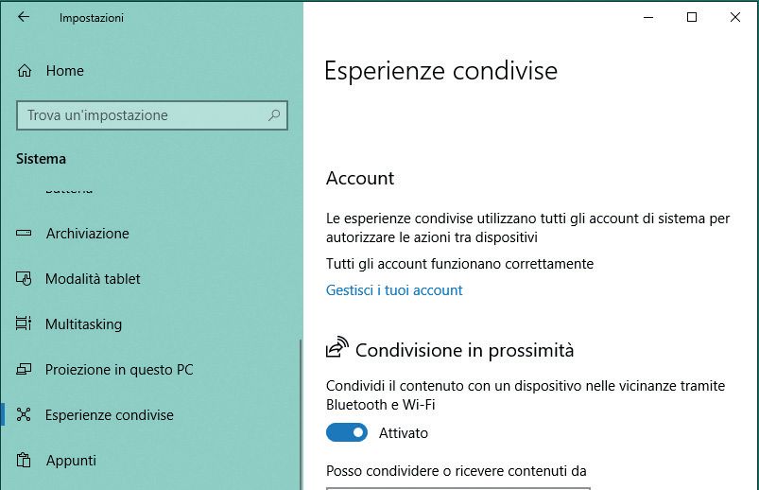Image resolution: width=759 pixels, height=490 pixels.
Task: Click the Home house icon
Action: 25,71
